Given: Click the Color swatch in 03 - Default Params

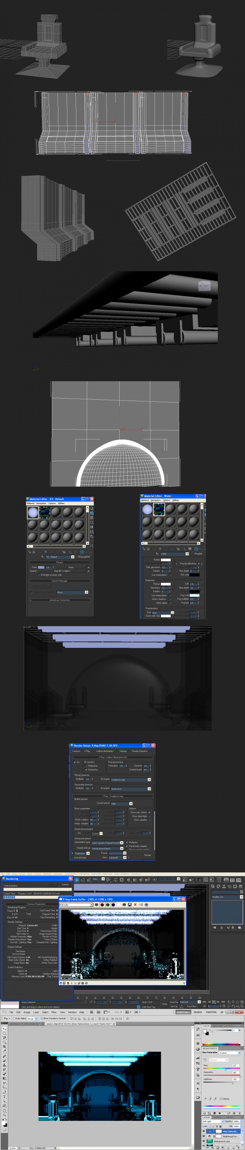Looking at the screenshot, I should click(41, 567).
